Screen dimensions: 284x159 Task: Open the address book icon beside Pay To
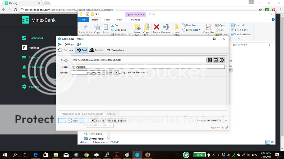point(210,60)
